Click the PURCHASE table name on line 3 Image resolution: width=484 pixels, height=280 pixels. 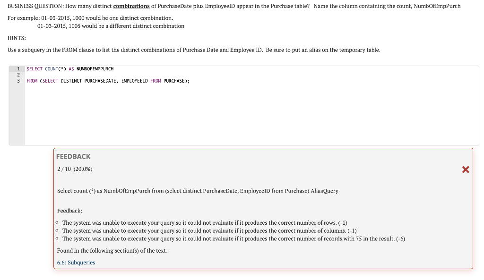(173, 81)
